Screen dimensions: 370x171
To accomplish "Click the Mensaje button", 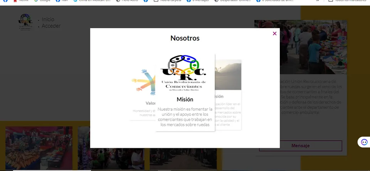I will click(x=300, y=146).
